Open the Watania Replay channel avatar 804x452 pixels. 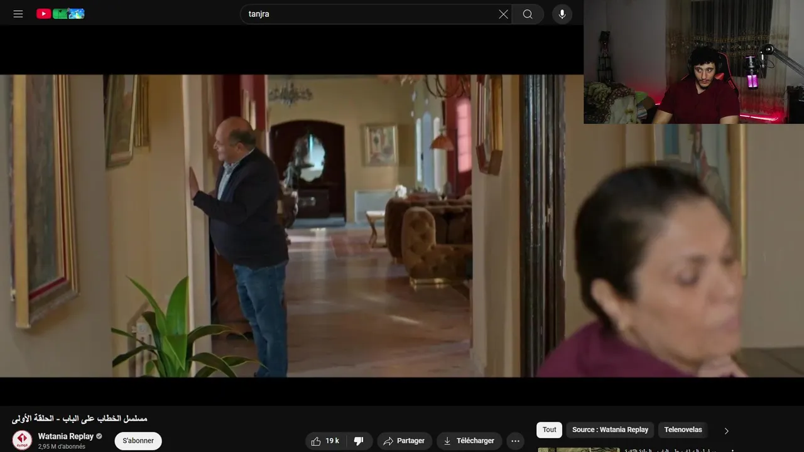point(22,440)
